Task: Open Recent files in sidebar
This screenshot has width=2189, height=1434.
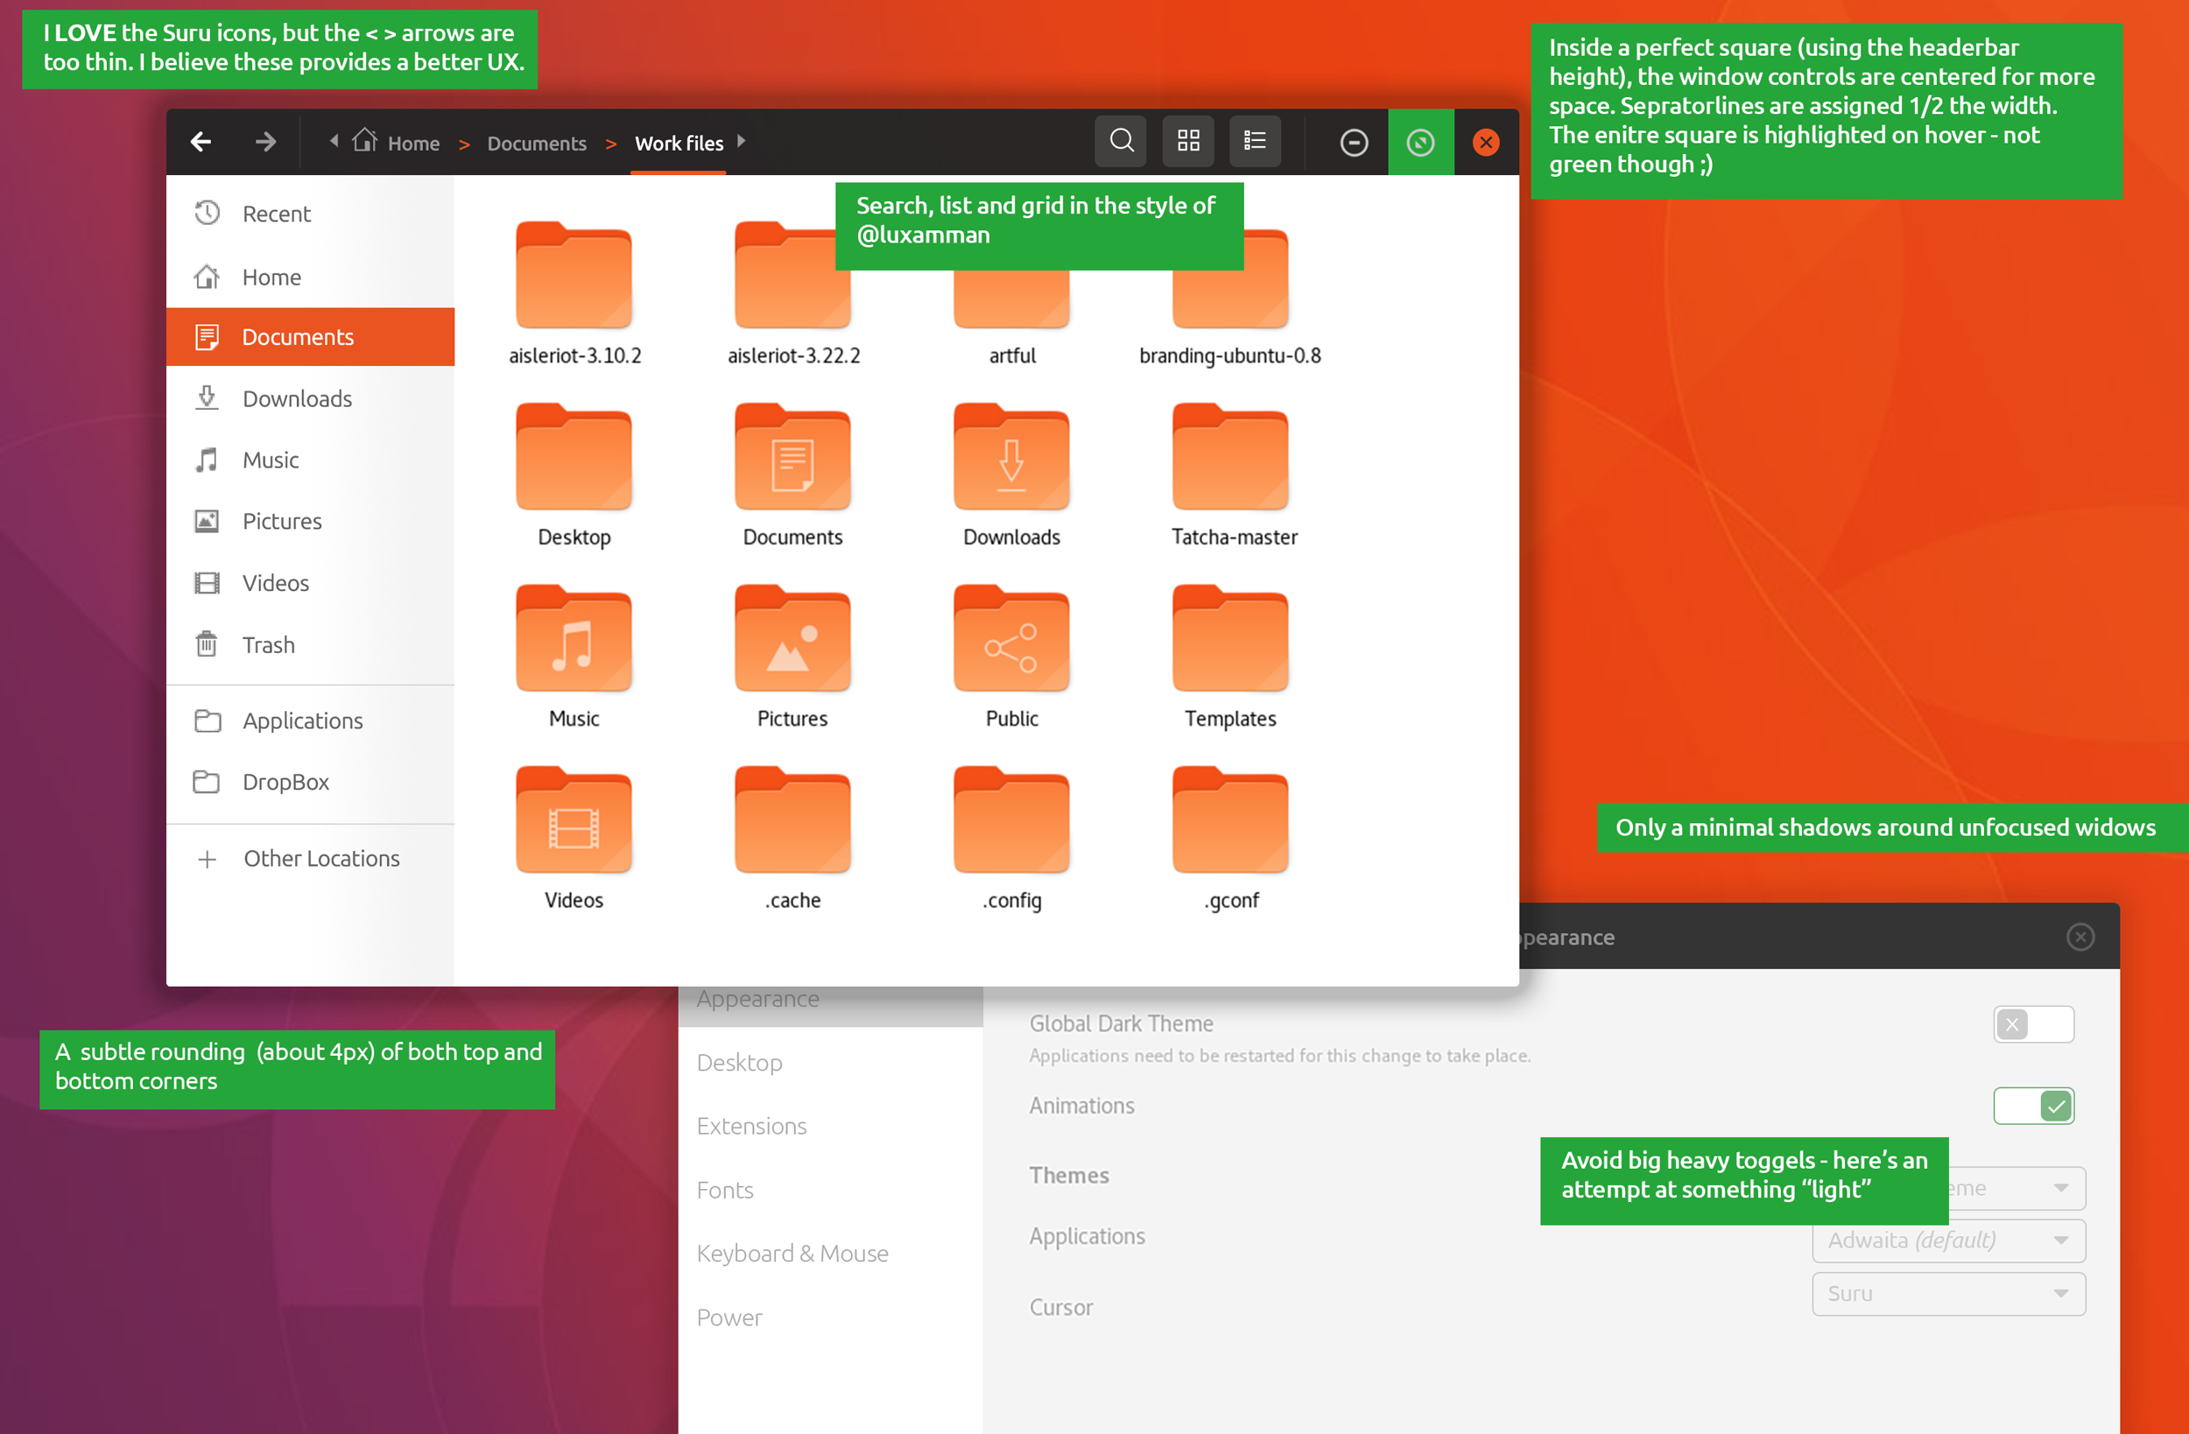Action: 275,214
